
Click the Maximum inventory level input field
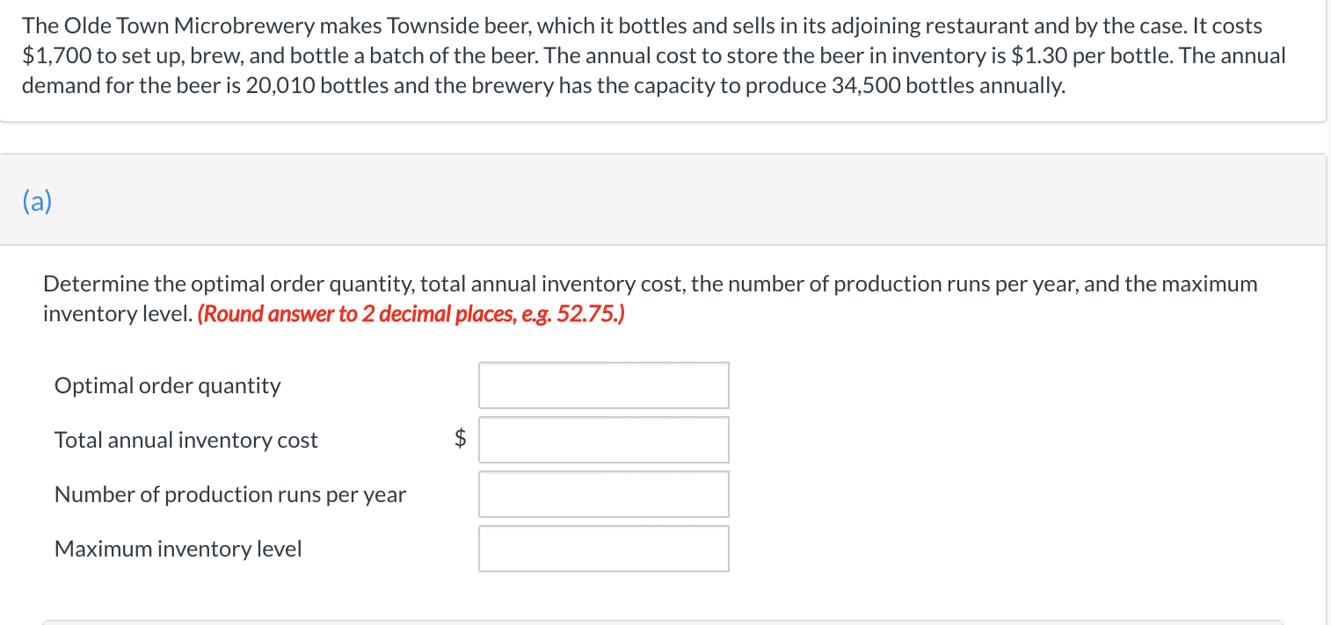click(603, 548)
